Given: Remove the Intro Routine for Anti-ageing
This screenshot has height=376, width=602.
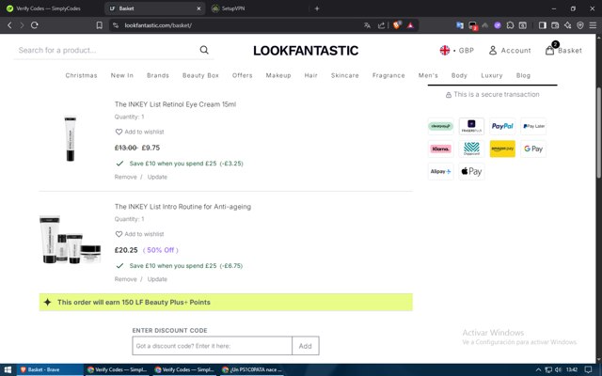Looking at the screenshot, I should [125, 279].
